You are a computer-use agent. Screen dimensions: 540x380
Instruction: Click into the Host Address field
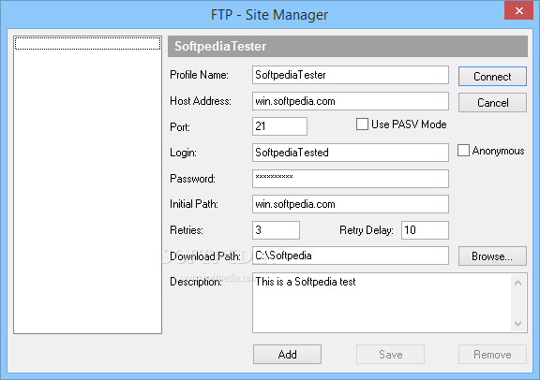pos(351,101)
